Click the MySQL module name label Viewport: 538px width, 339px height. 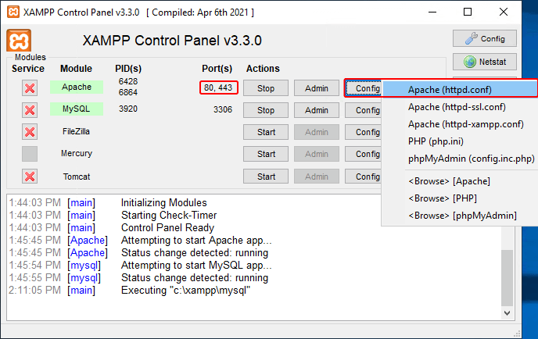coord(77,109)
